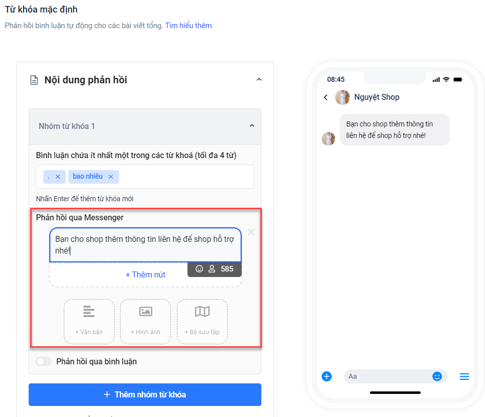
Task: Click the smiley emoji icon in preview
Action: [x=437, y=376]
